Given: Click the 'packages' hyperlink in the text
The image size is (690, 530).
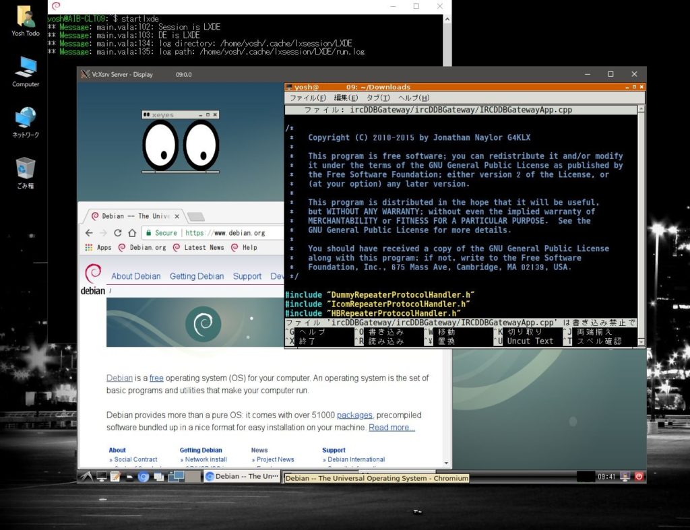Looking at the screenshot, I should click(354, 415).
